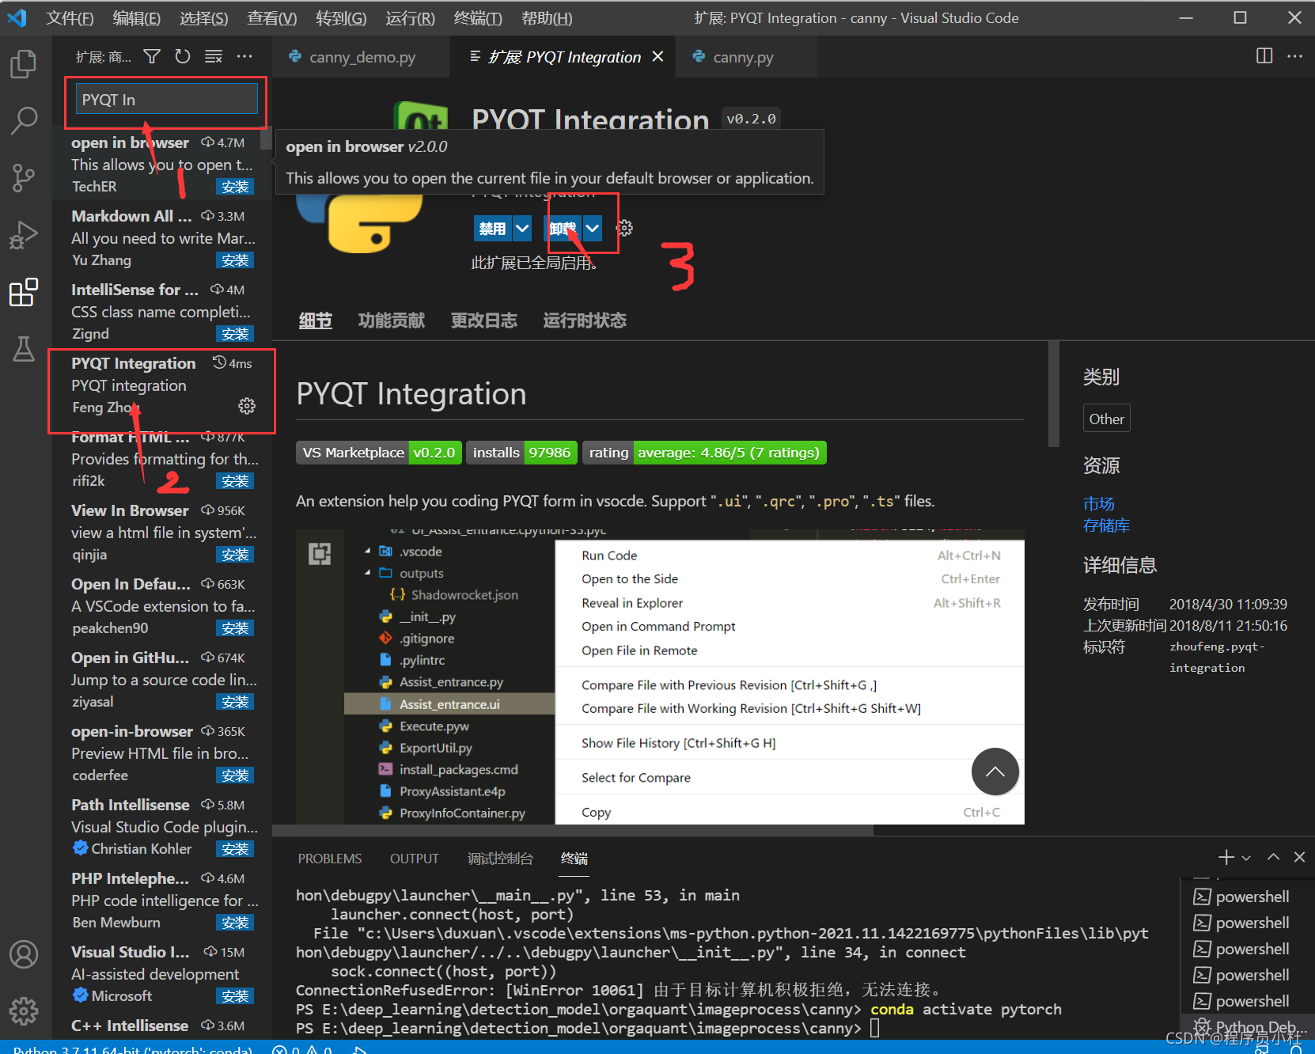Image resolution: width=1315 pixels, height=1054 pixels.
Task: Click the Disable (禁用) extension button
Action: pos(493,229)
